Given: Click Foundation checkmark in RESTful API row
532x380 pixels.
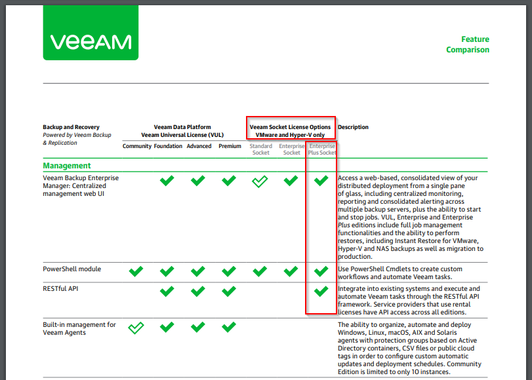Looking at the screenshot, I should pyautogui.click(x=167, y=291).
